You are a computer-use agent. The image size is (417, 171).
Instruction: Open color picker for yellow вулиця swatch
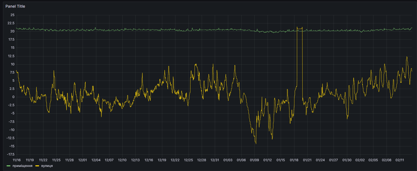click(37, 166)
